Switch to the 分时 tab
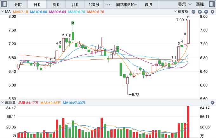The width and height of the screenshot is (216, 138). pos(18,4)
